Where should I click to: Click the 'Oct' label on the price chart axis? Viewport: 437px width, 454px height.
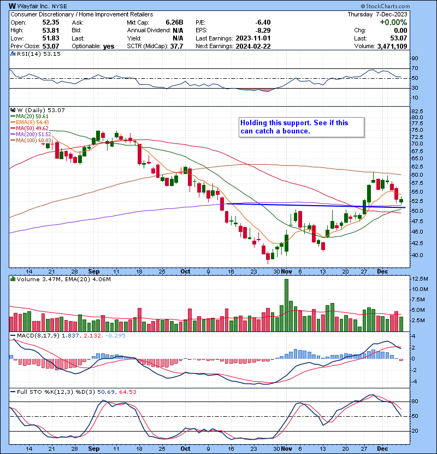[x=185, y=271]
